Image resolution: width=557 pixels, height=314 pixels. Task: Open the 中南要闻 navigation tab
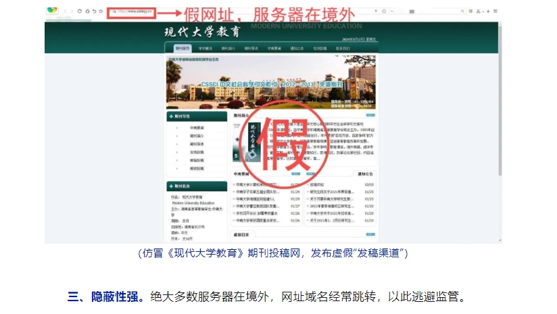[274, 48]
